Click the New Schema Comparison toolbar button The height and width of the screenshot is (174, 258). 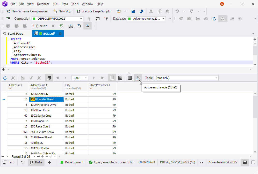pyautogui.click(x=28, y=11)
